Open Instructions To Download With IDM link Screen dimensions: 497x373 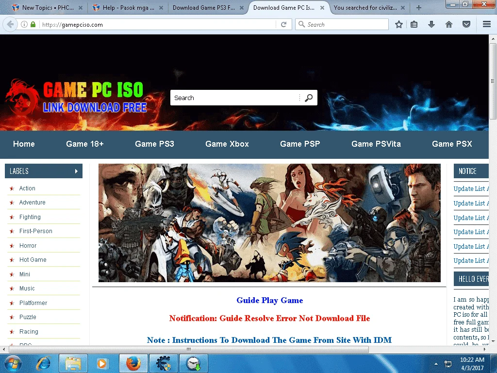click(x=269, y=340)
